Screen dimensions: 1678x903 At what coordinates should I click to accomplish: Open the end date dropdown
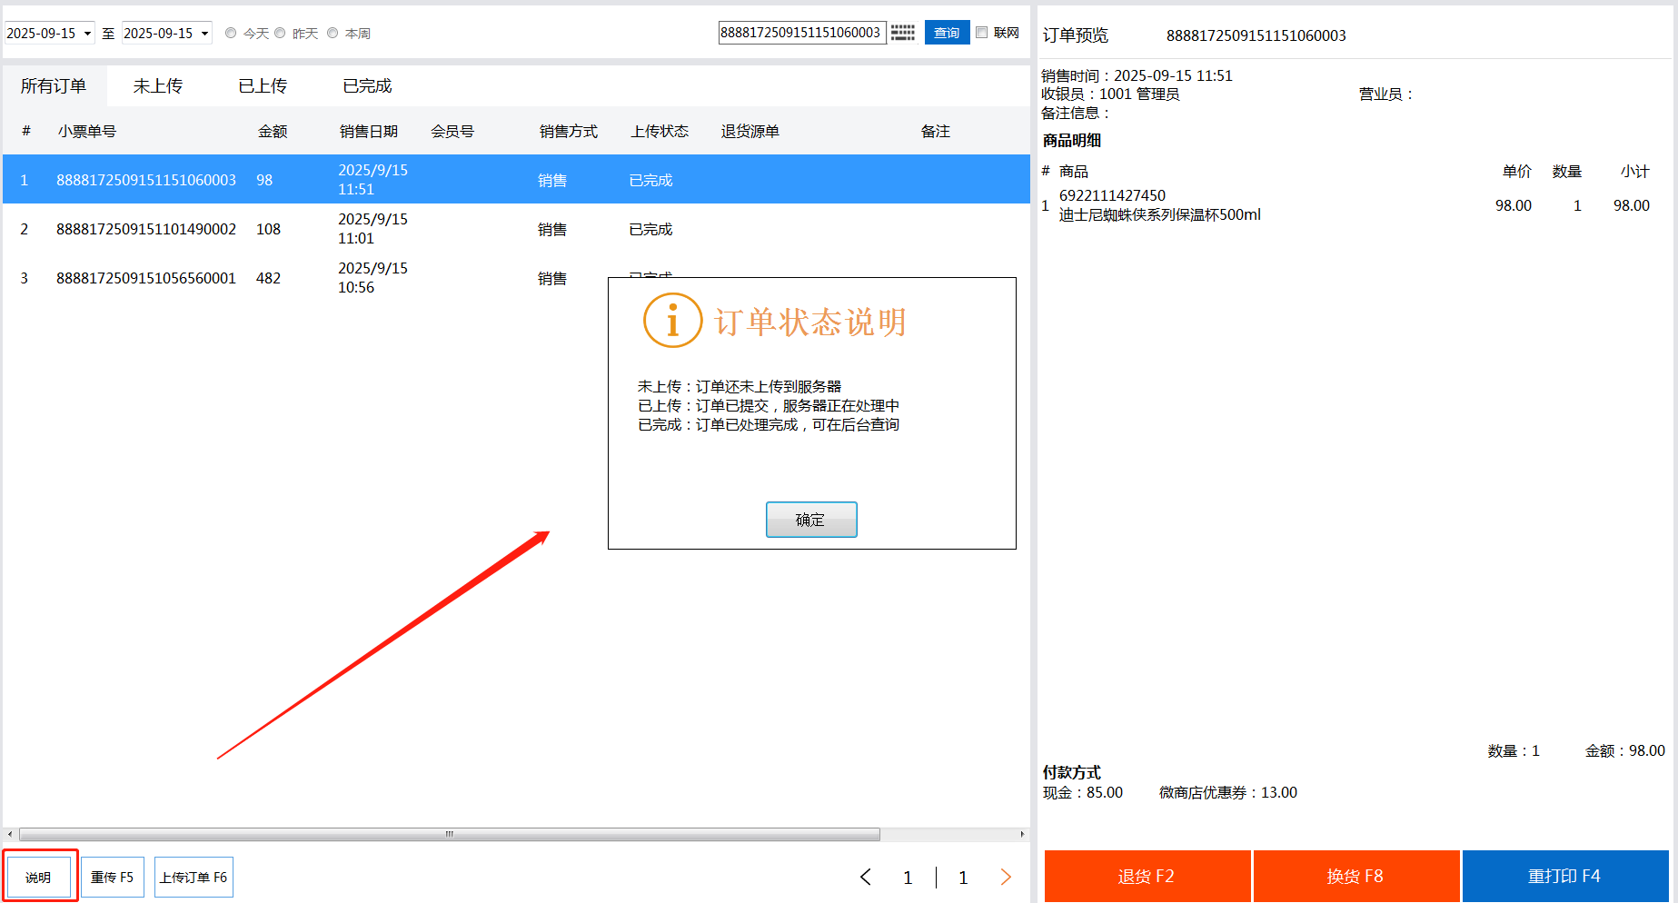point(204,34)
